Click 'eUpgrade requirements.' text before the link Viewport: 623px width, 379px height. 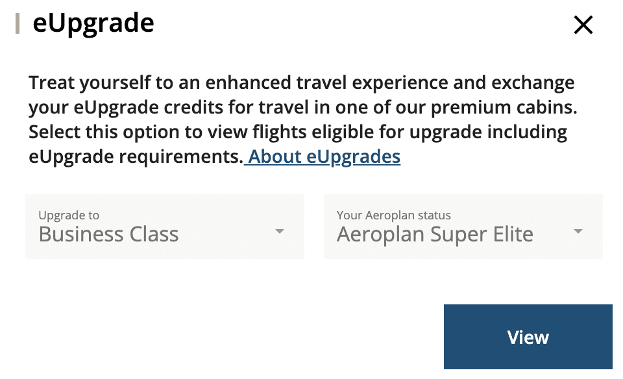coord(135,156)
